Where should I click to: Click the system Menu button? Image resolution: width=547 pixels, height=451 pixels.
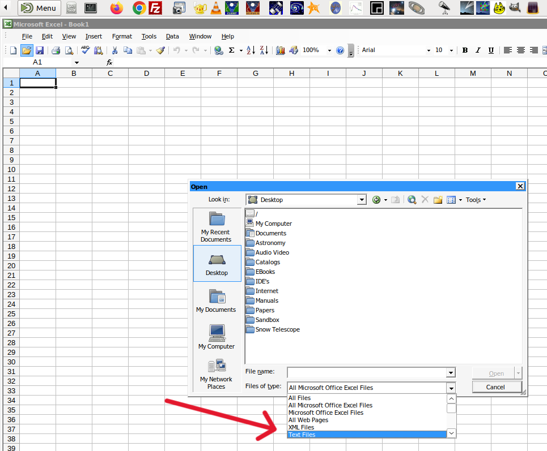point(40,8)
